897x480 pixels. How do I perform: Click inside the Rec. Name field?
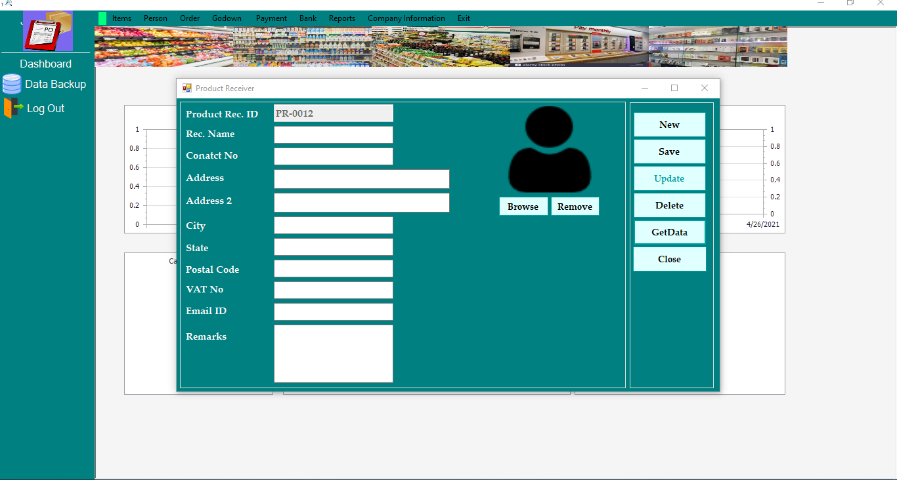(x=333, y=134)
